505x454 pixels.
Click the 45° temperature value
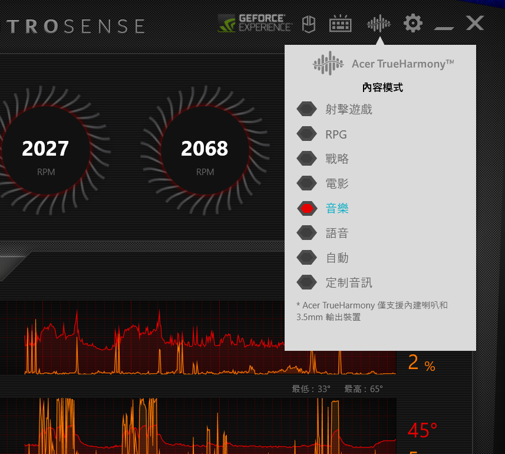click(423, 430)
